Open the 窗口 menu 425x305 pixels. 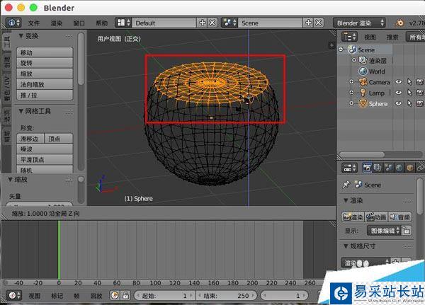point(79,23)
